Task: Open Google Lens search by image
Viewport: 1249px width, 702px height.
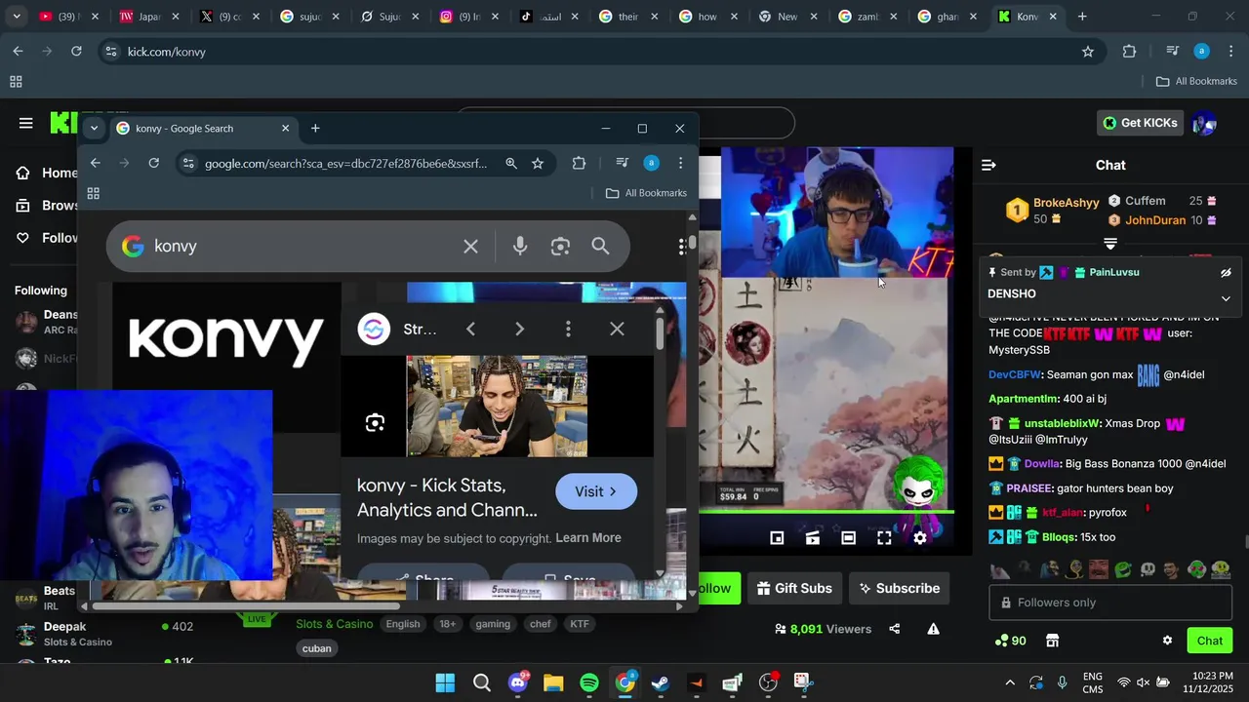Action: (560, 247)
